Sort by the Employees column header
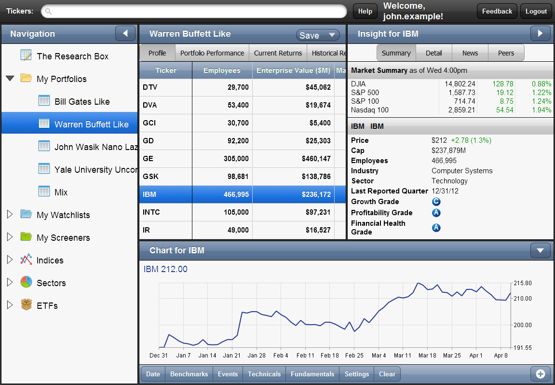Viewport: 555px width, 385px height. (222, 70)
